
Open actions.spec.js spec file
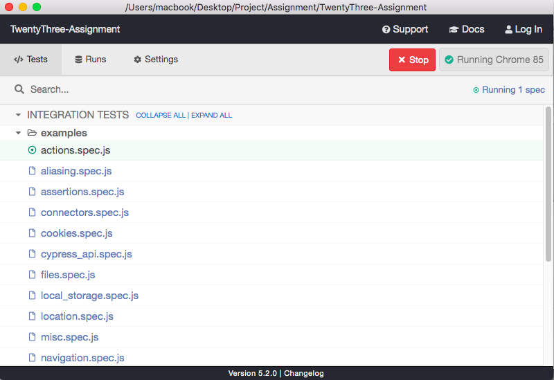pos(271,150)
